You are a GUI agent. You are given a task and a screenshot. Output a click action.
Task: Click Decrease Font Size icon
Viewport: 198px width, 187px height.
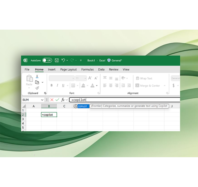[x=96, y=78]
